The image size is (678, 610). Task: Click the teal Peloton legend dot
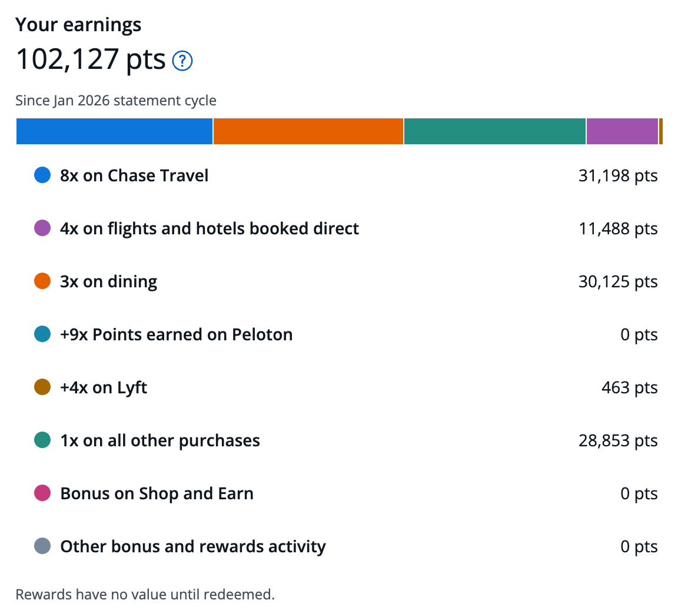click(42, 334)
